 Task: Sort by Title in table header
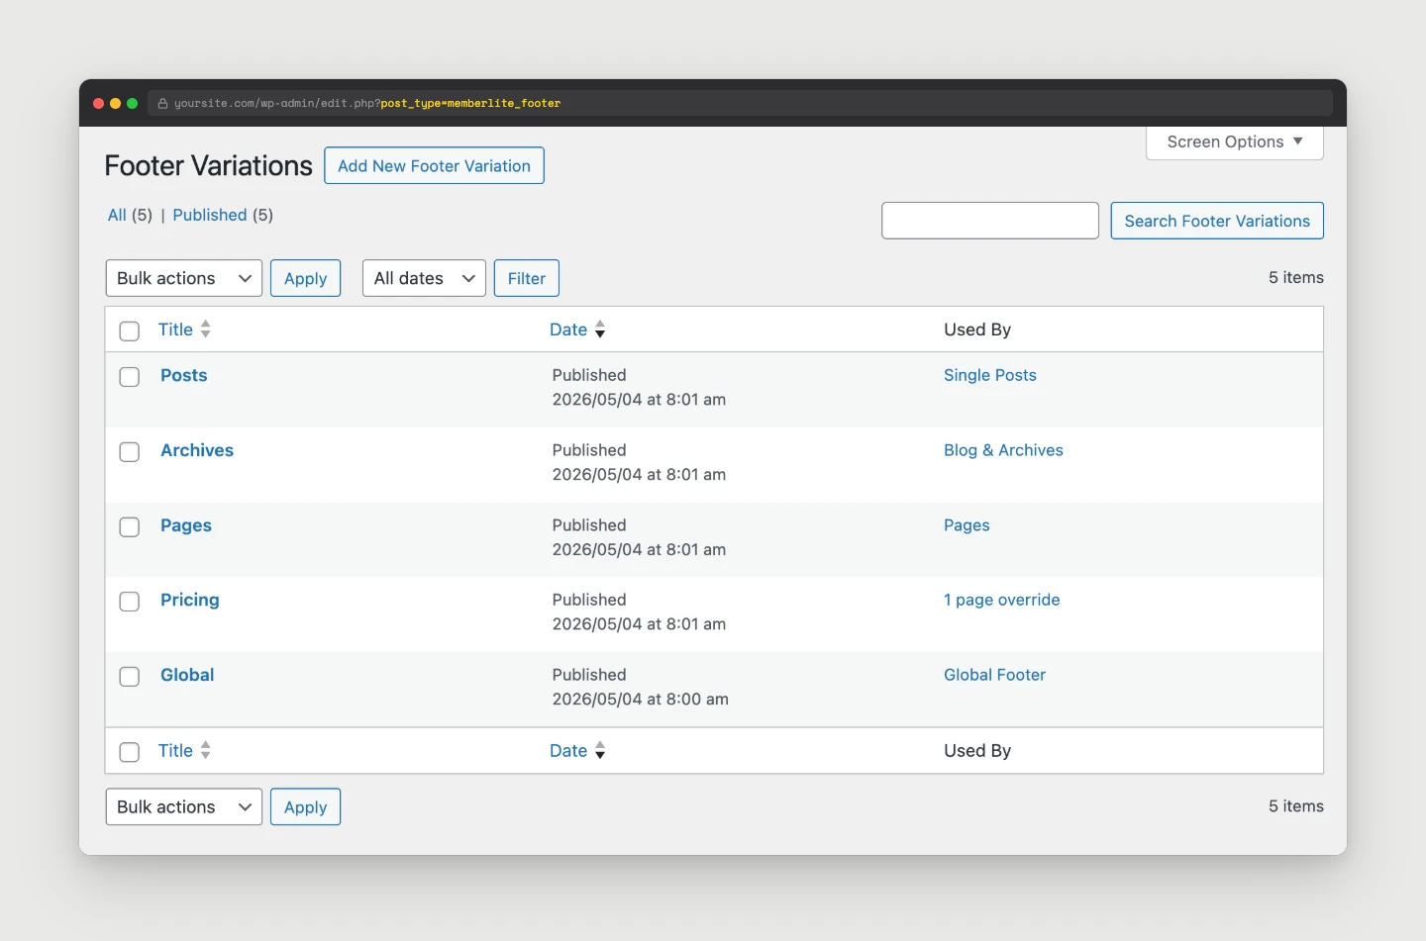[175, 329]
